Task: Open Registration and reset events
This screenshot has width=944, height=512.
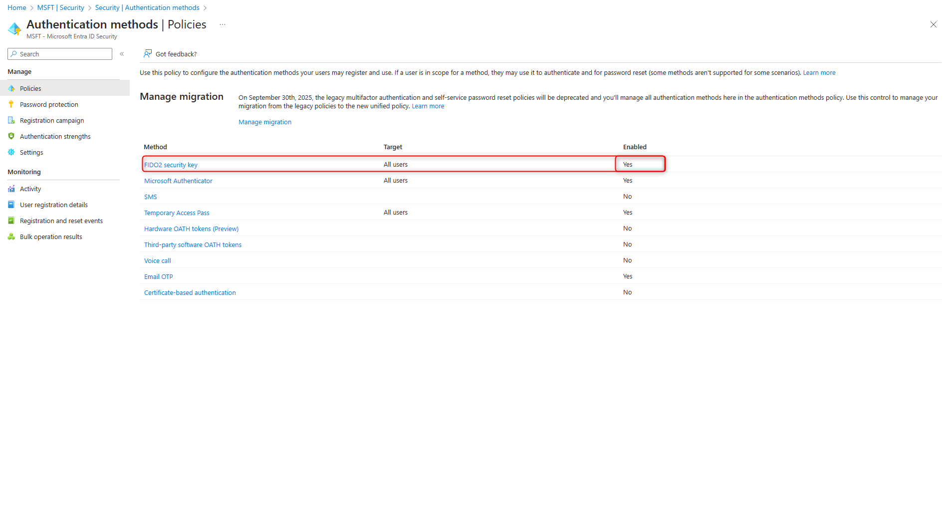Action: coord(61,221)
